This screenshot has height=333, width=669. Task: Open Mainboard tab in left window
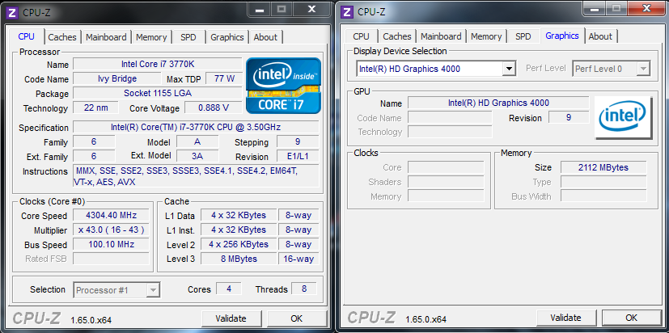coord(106,37)
